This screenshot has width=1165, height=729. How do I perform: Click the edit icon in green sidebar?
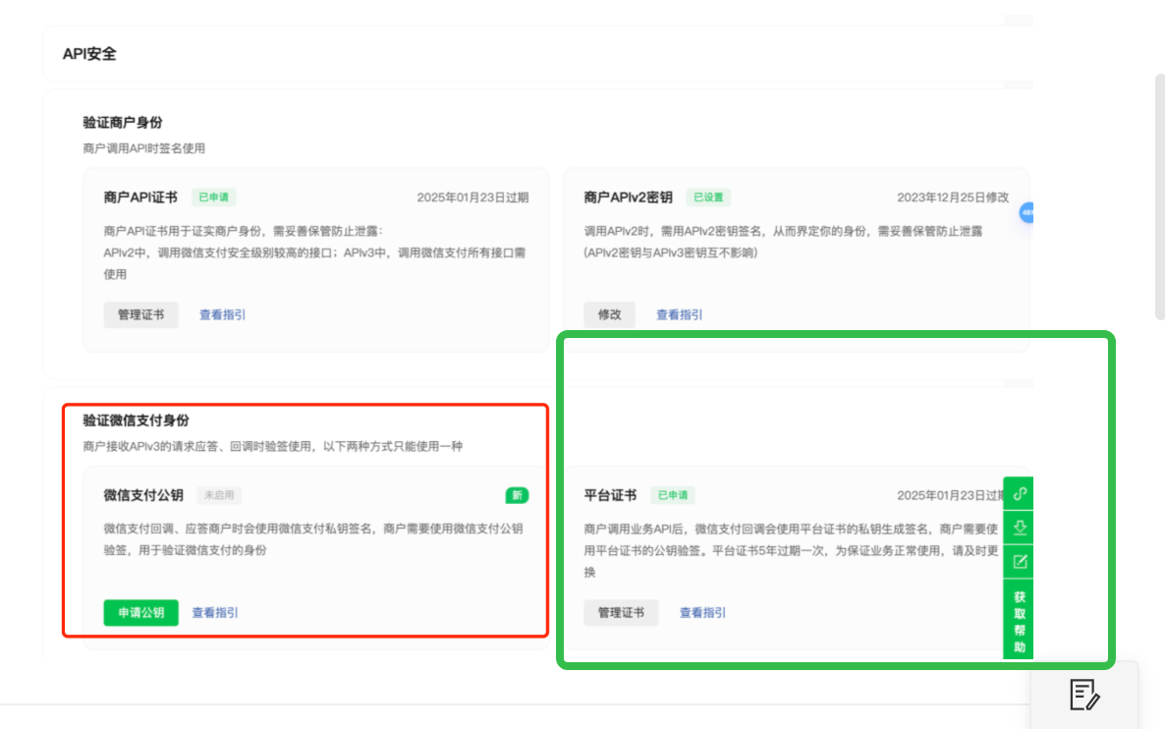pyautogui.click(x=1020, y=561)
